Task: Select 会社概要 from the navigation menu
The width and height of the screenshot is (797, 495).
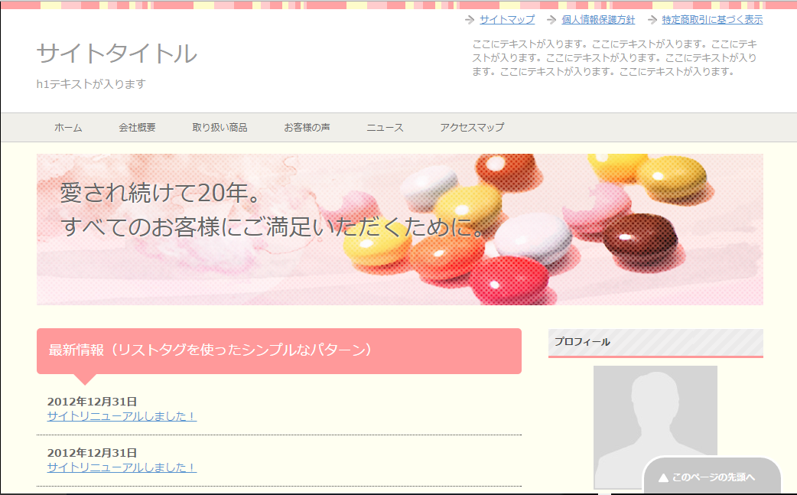Action: [x=137, y=128]
